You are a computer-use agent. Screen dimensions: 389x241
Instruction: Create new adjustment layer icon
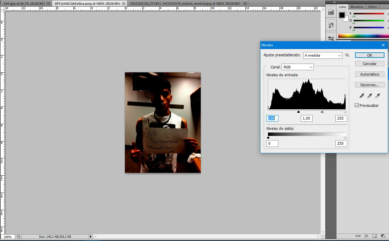point(383,236)
